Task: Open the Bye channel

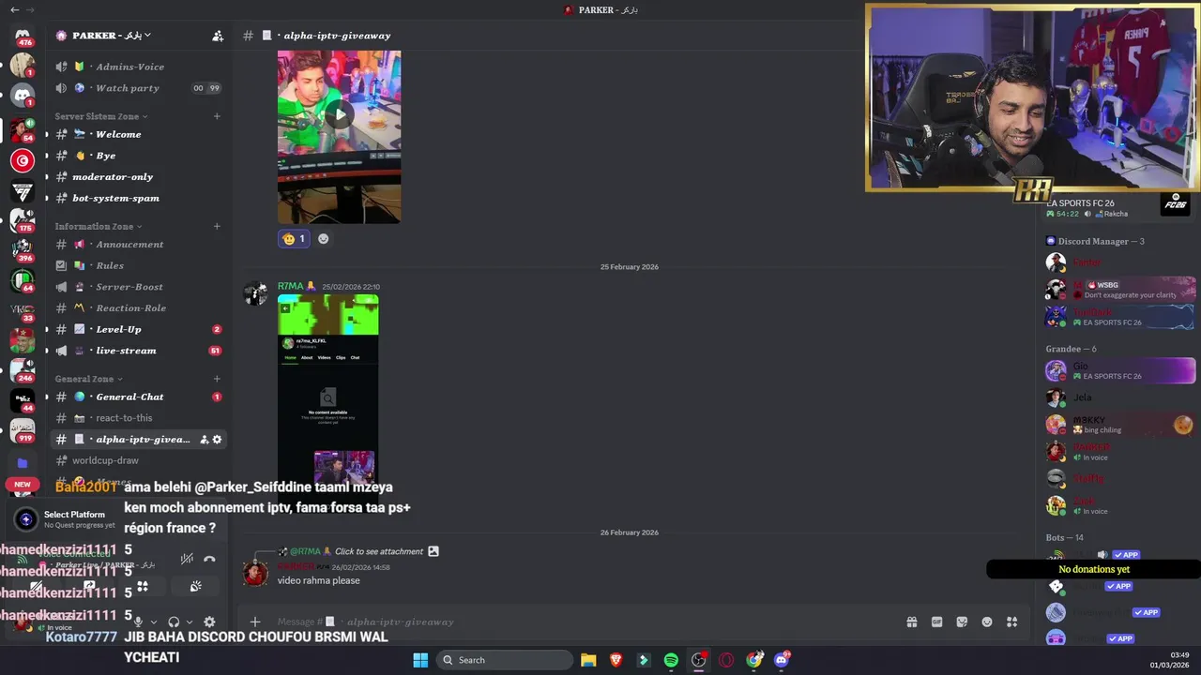Action: coord(138,156)
